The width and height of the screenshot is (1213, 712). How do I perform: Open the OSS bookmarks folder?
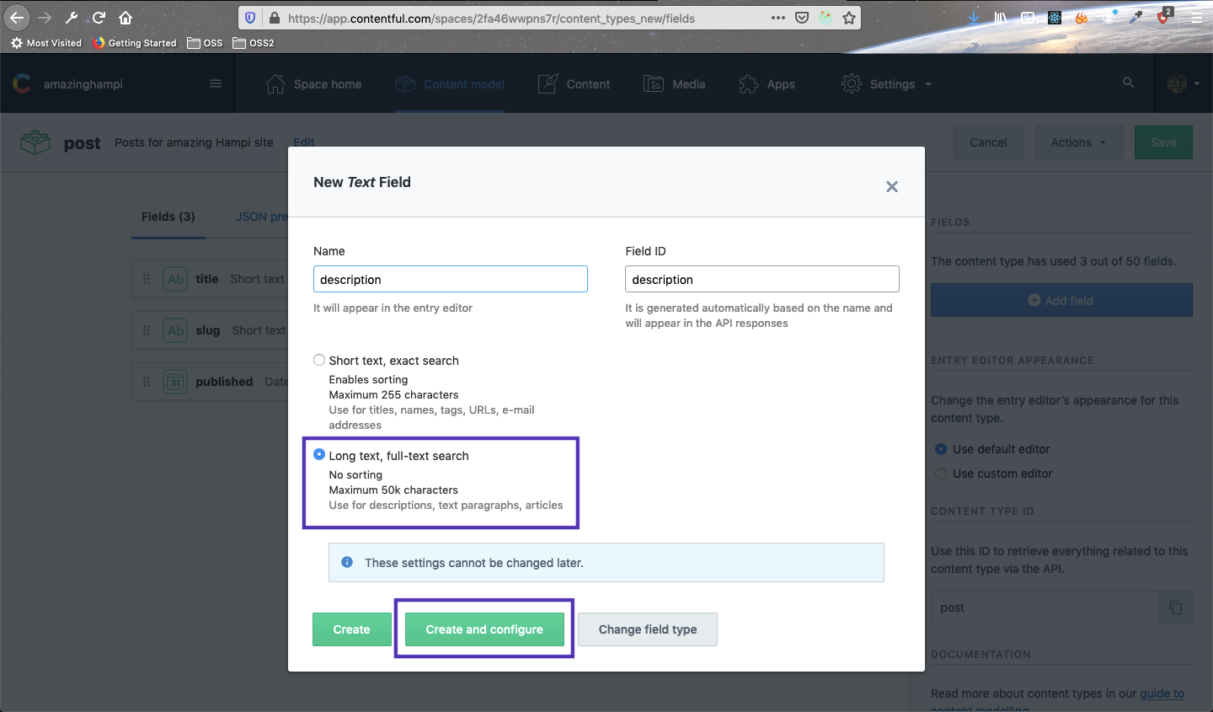pyautogui.click(x=205, y=43)
